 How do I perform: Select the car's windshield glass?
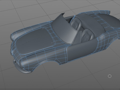[x=64, y=31]
